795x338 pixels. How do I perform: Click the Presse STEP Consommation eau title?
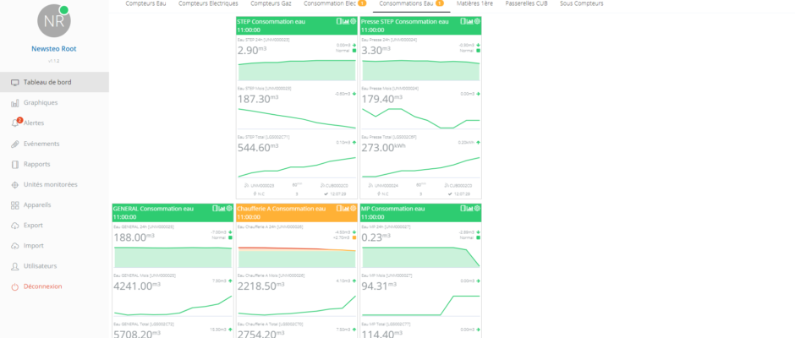tap(404, 22)
